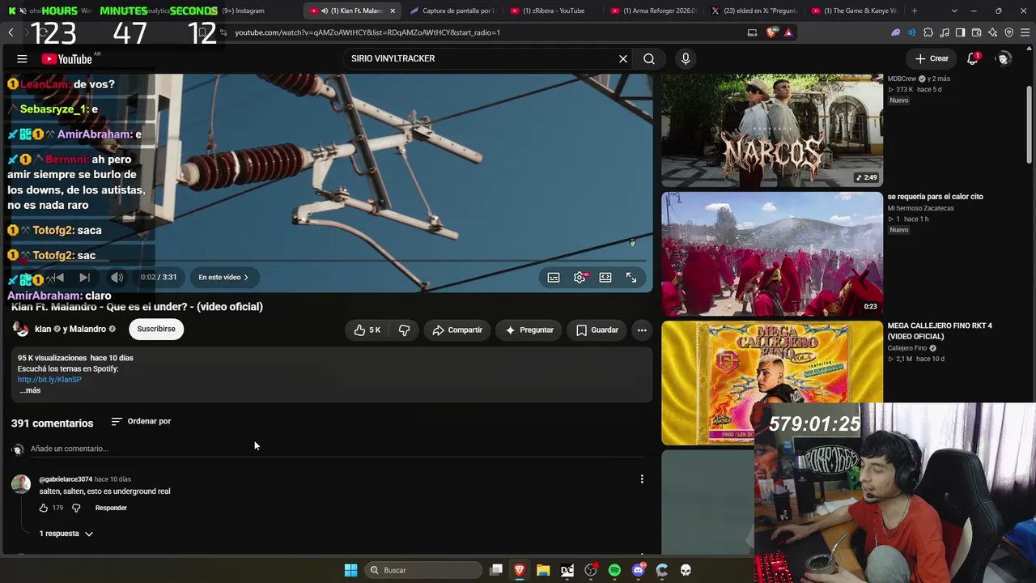The width and height of the screenshot is (1036, 583).
Task: Expand the 'En este video' chapters chip
Action: pos(223,277)
